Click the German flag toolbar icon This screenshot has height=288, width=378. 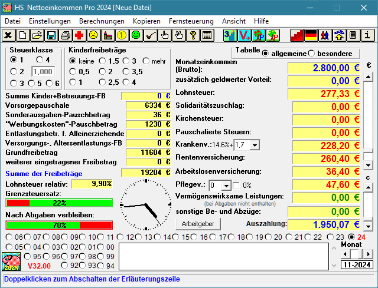pos(310,35)
